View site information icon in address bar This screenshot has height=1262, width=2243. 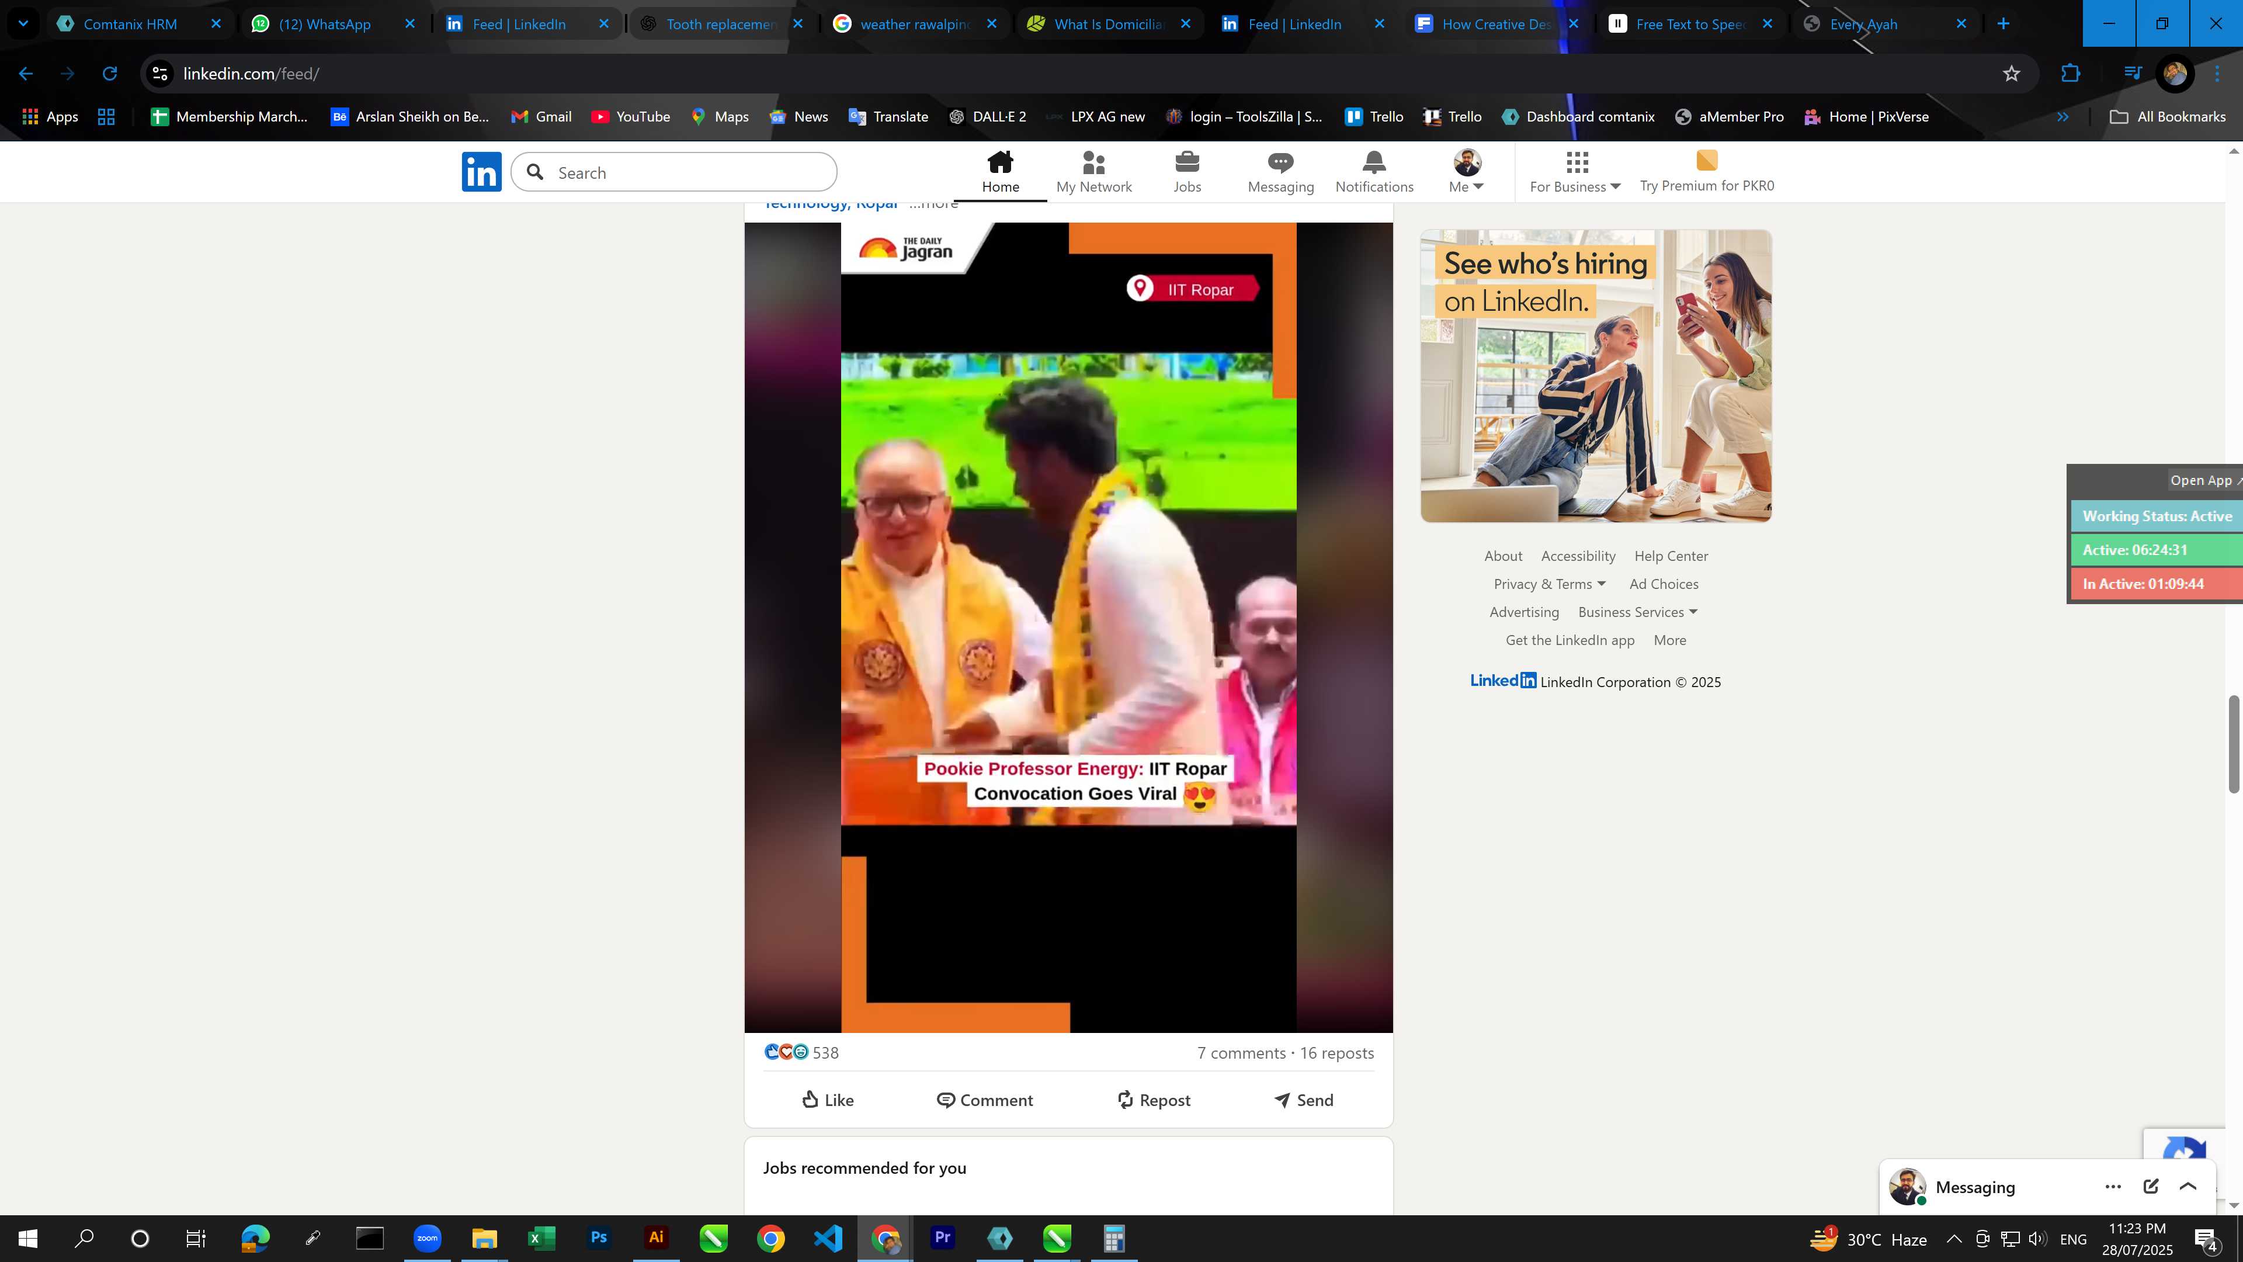[160, 74]
